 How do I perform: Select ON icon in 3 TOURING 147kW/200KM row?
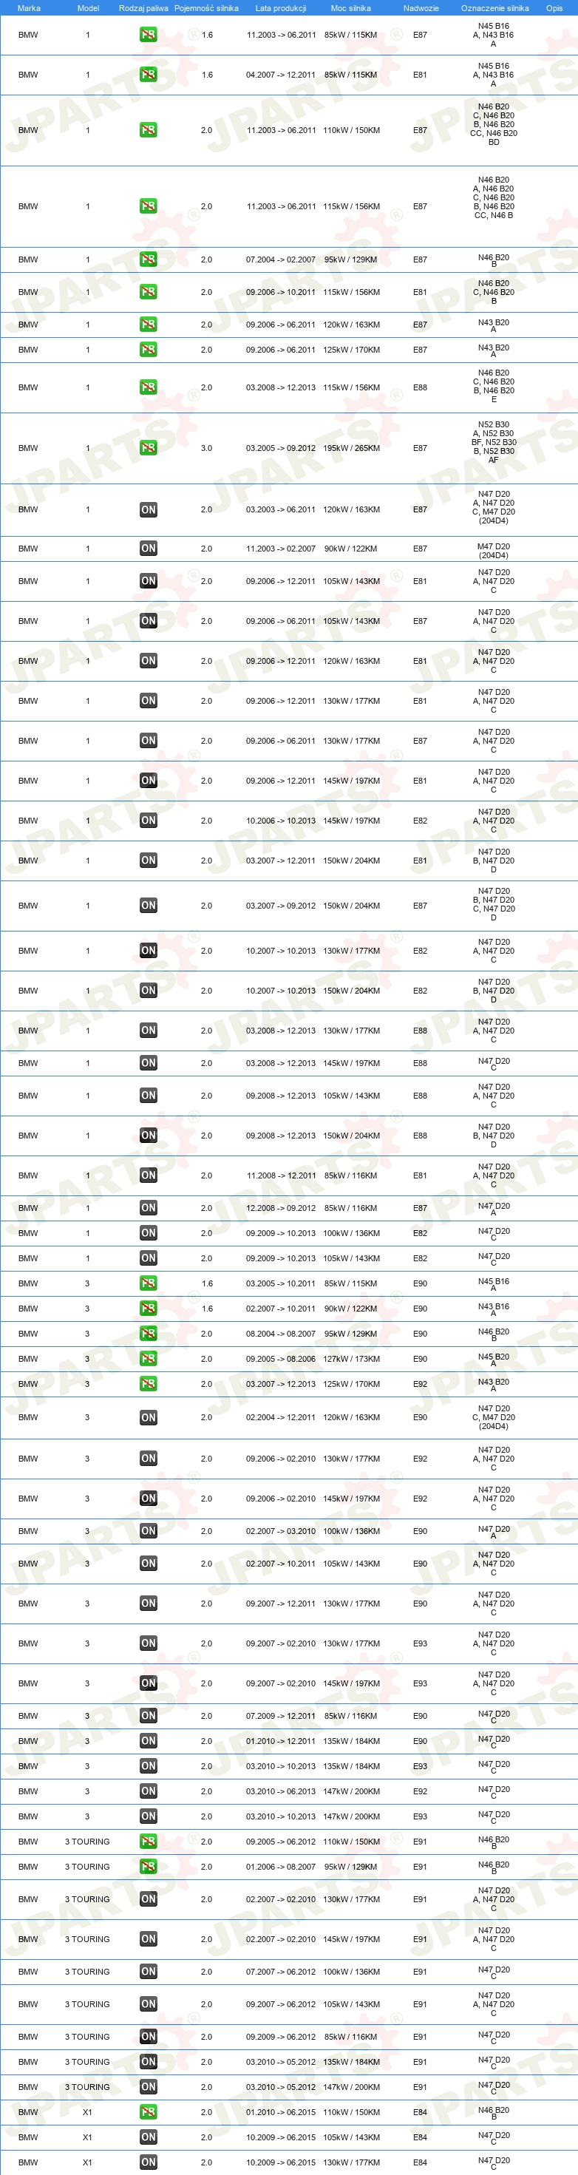point(149,2088)
